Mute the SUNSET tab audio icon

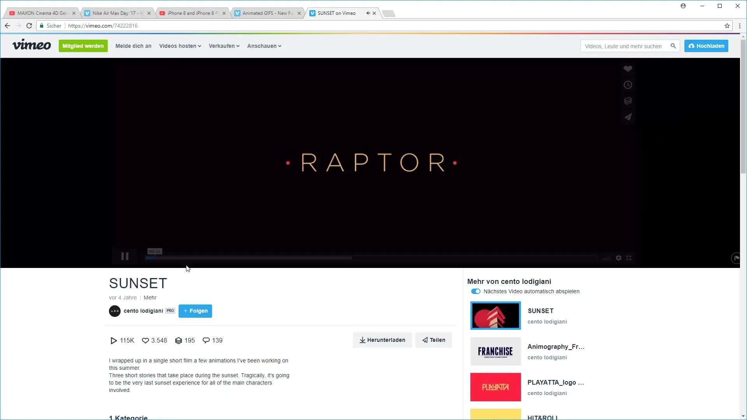point(368,13)
